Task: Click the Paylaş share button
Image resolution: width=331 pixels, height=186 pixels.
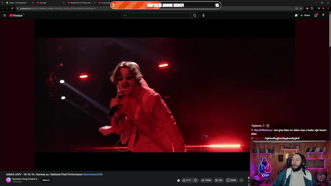Action: 206,180
